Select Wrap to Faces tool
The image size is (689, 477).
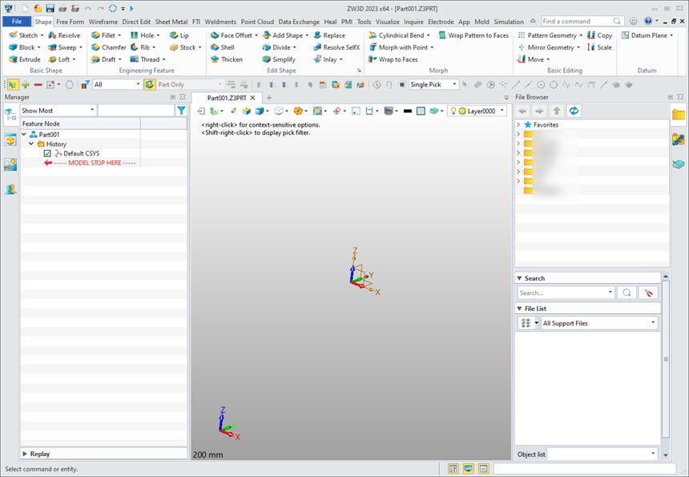click(393, 59)
